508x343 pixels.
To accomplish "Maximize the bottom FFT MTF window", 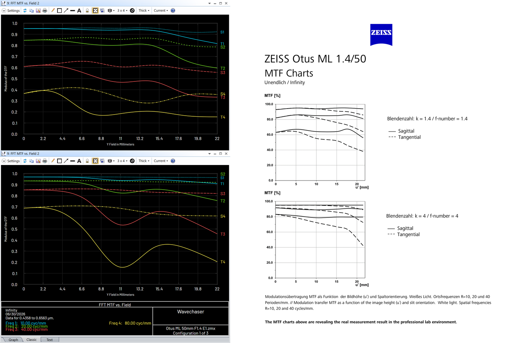I will (x=220, y=154).
